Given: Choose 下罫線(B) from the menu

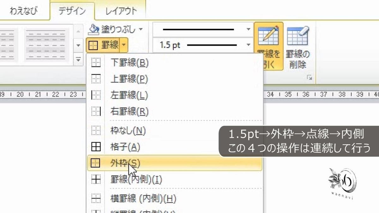Looking at the screenshot, I should (175, 63).
